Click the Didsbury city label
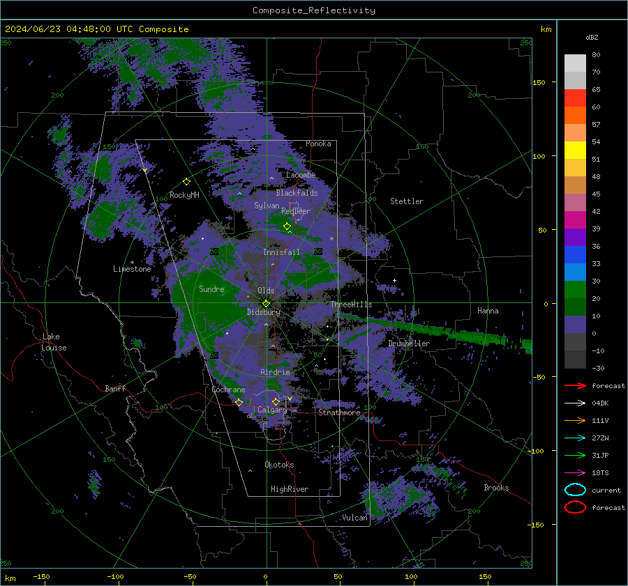The image size is (628, 586). point(264,312)
